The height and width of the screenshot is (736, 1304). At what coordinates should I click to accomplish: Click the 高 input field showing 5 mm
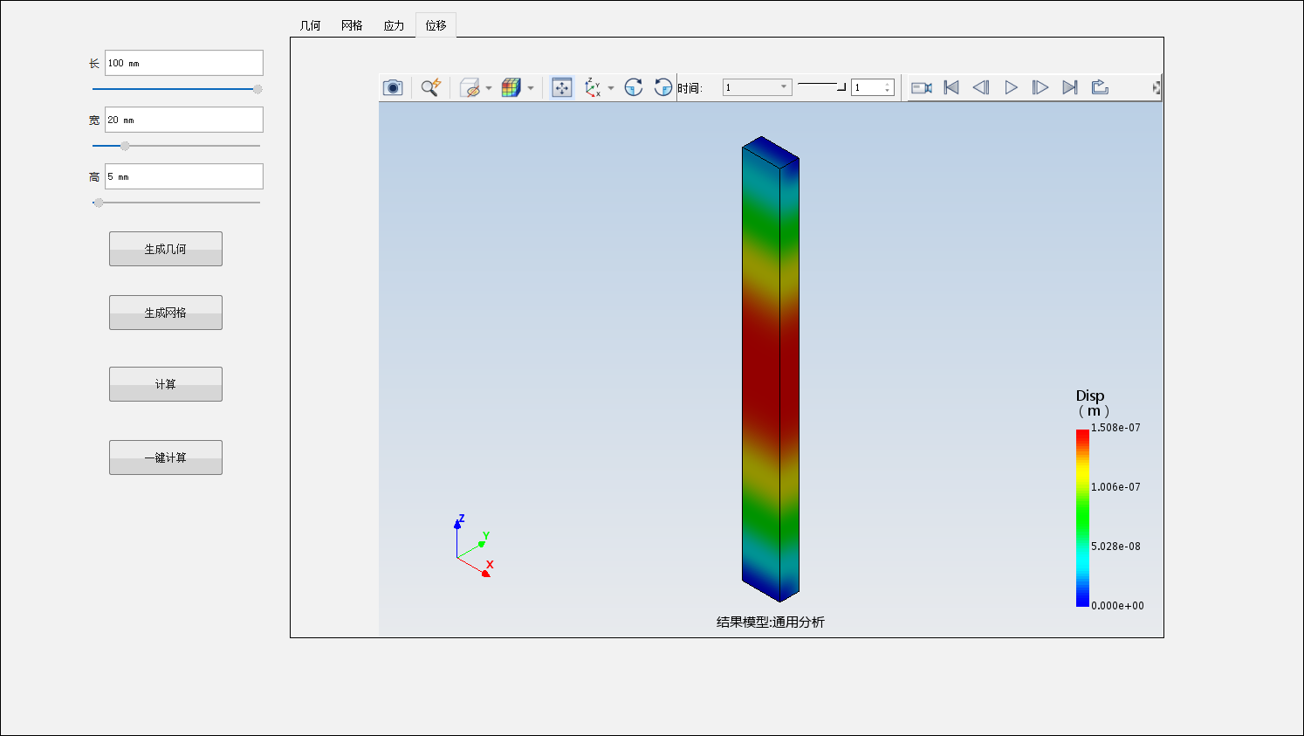coord(184,176)
